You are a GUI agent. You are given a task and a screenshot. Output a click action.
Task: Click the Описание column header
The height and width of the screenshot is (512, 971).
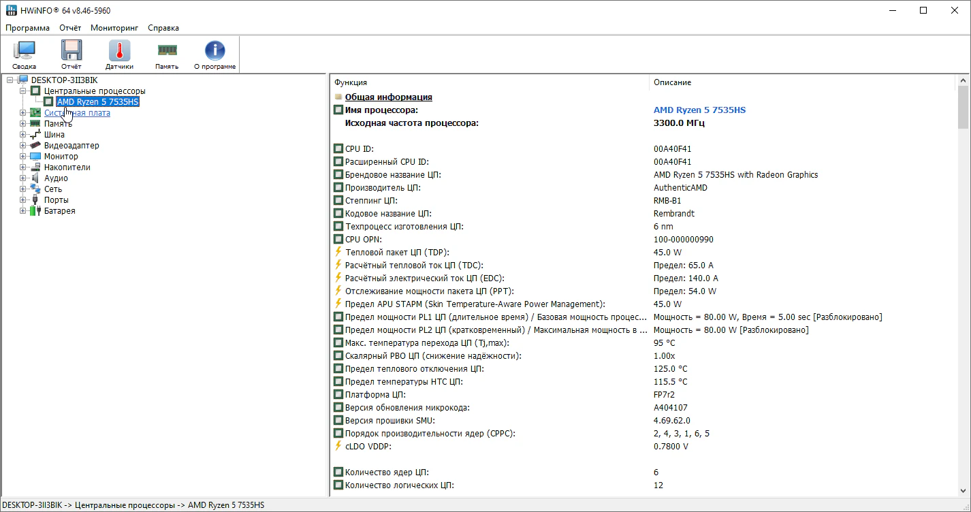pyautogui.click(x=672, y=82)
